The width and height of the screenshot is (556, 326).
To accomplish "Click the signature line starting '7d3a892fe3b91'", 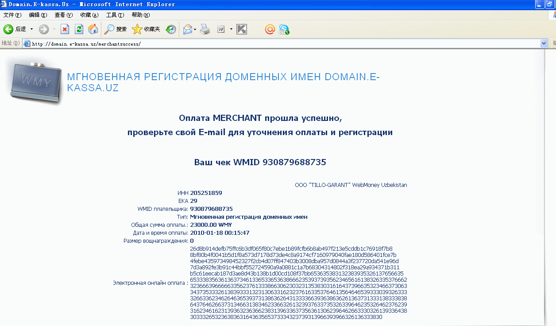I will [x=295, y=268].
